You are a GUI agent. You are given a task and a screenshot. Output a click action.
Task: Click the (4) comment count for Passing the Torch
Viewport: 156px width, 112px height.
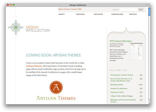pos(141,92)
